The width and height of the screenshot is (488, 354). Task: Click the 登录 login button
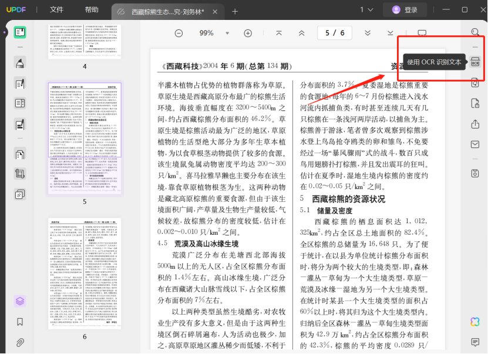click(405, 10)
